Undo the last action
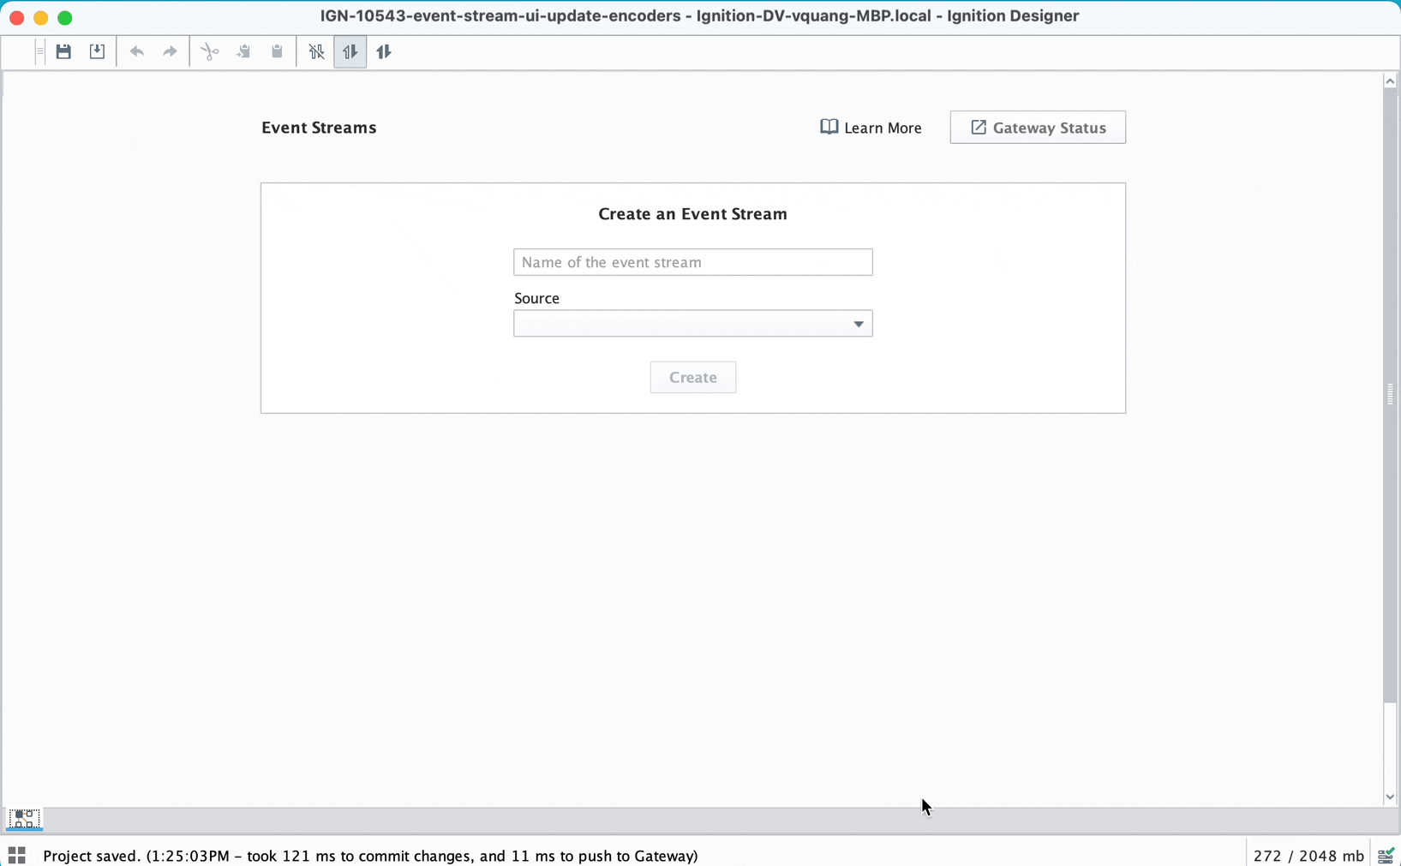This screenshot has height=866, width=1401. coord(137,51)
